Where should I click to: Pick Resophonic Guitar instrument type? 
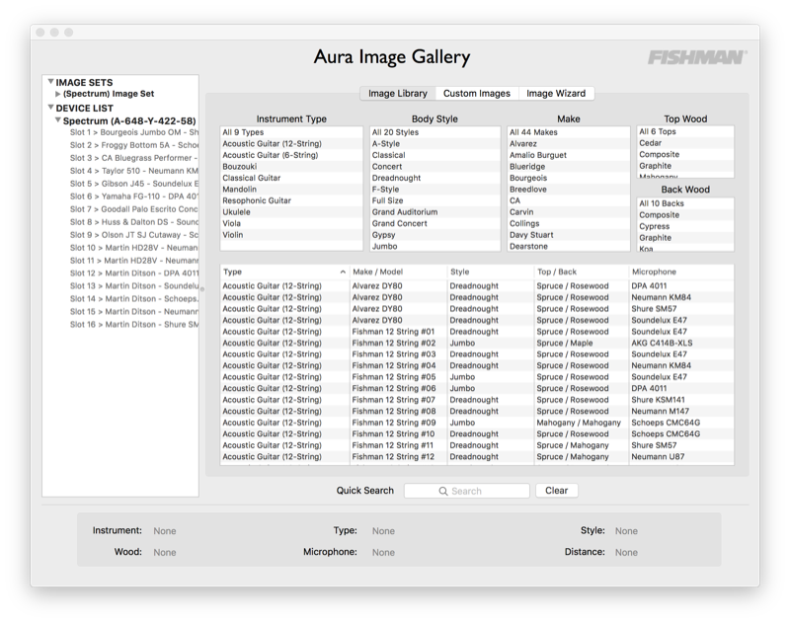tap(291, 200)
